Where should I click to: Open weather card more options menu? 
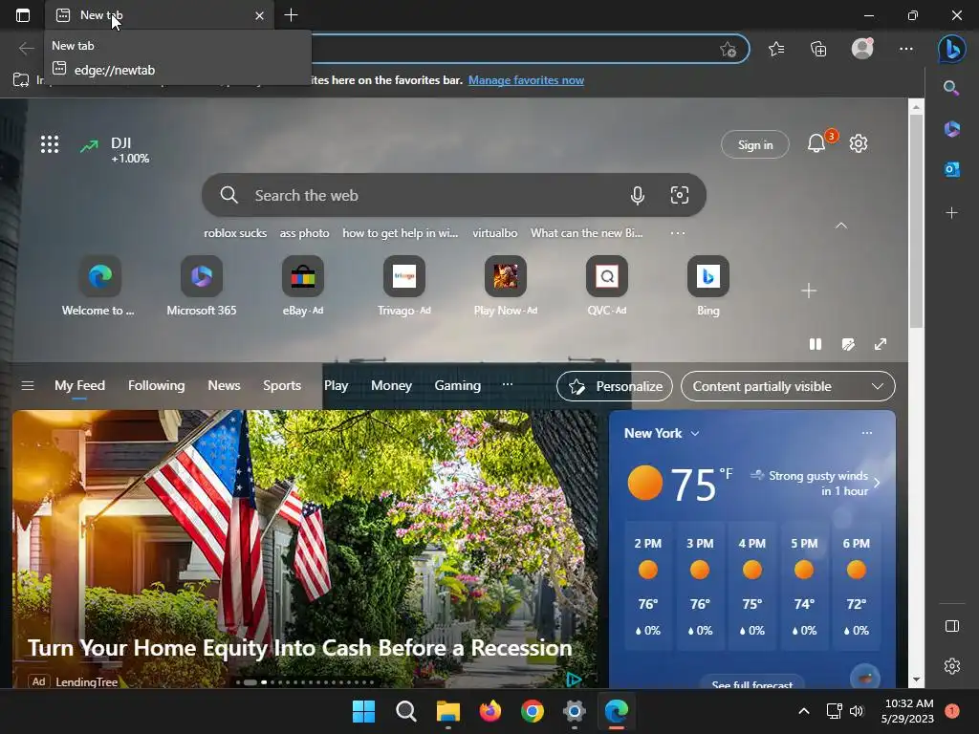click(x=866, y=433)
